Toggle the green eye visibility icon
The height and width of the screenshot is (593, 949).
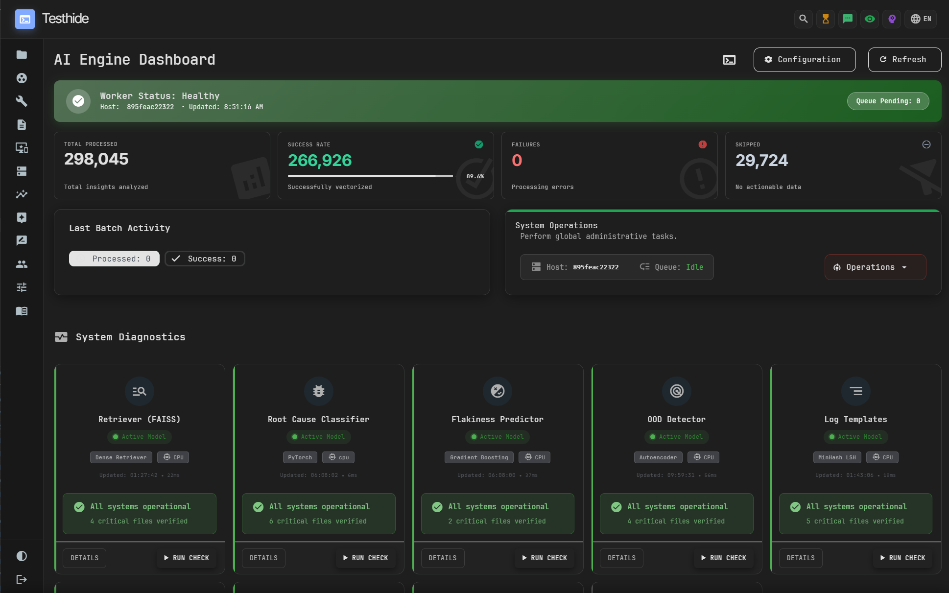coord(870,19)
